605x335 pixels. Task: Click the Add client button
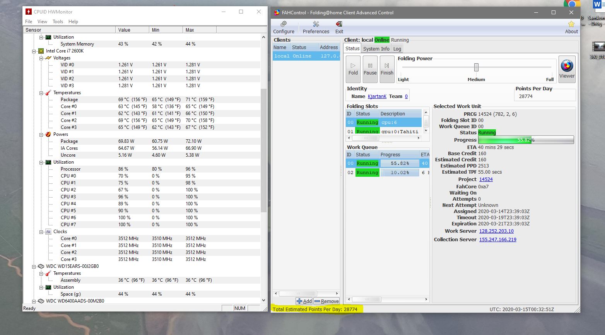(304, 301)
